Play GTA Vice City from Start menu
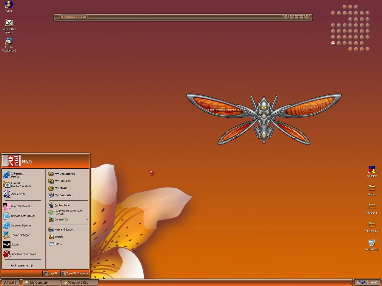Screen dimensions: 382x286 [x=21, y=206]
